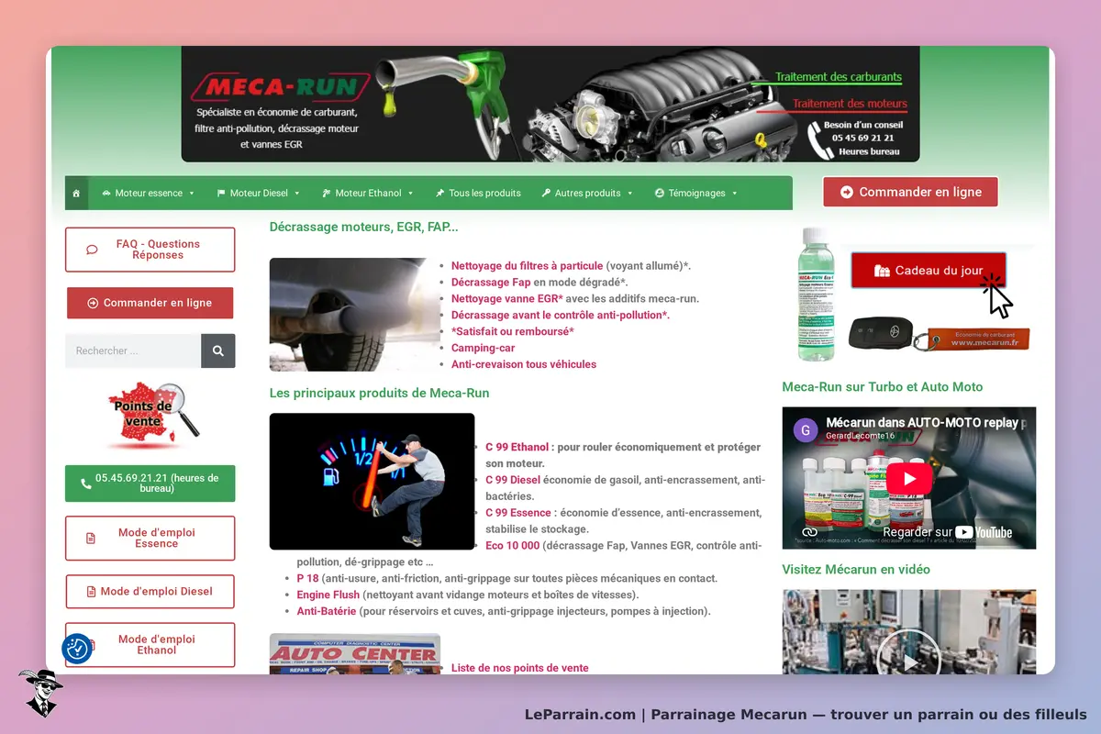
Task: Click the fuel gauge man image
Action: [x=372, y=482]
